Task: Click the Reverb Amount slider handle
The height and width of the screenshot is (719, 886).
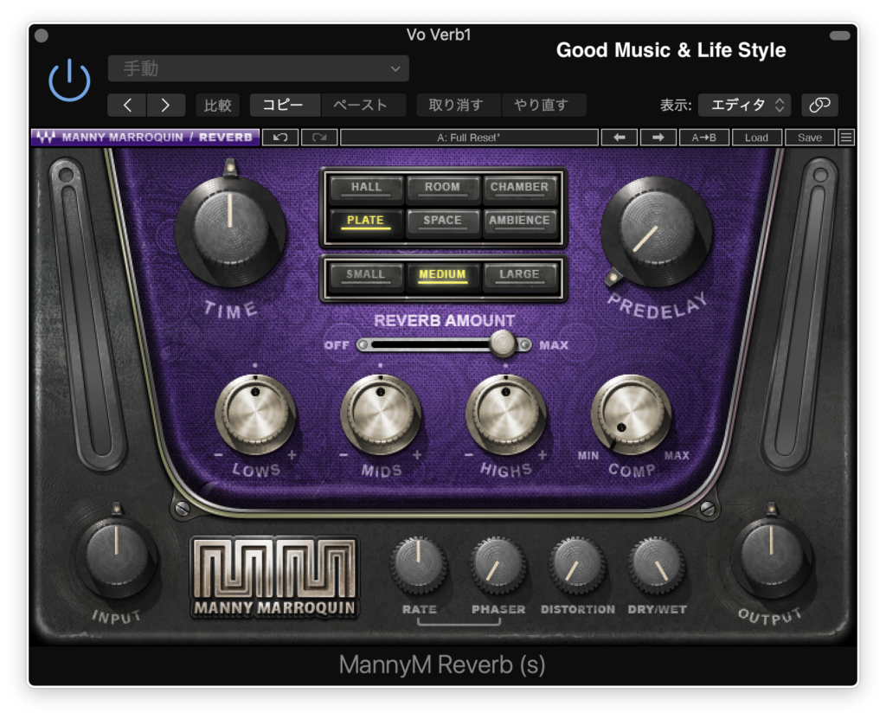Action: click(x=502, y=343)
